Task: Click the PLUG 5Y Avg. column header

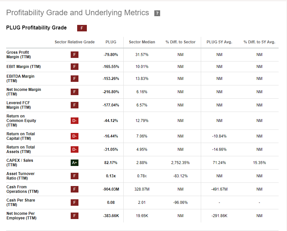Action: coord(219,42)
